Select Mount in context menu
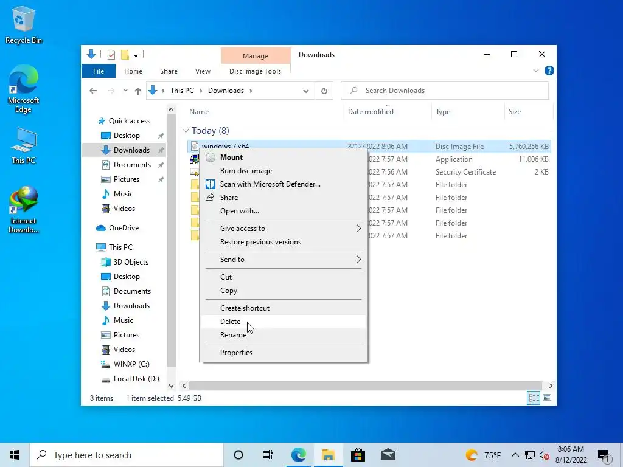 (x=284, y=157)
